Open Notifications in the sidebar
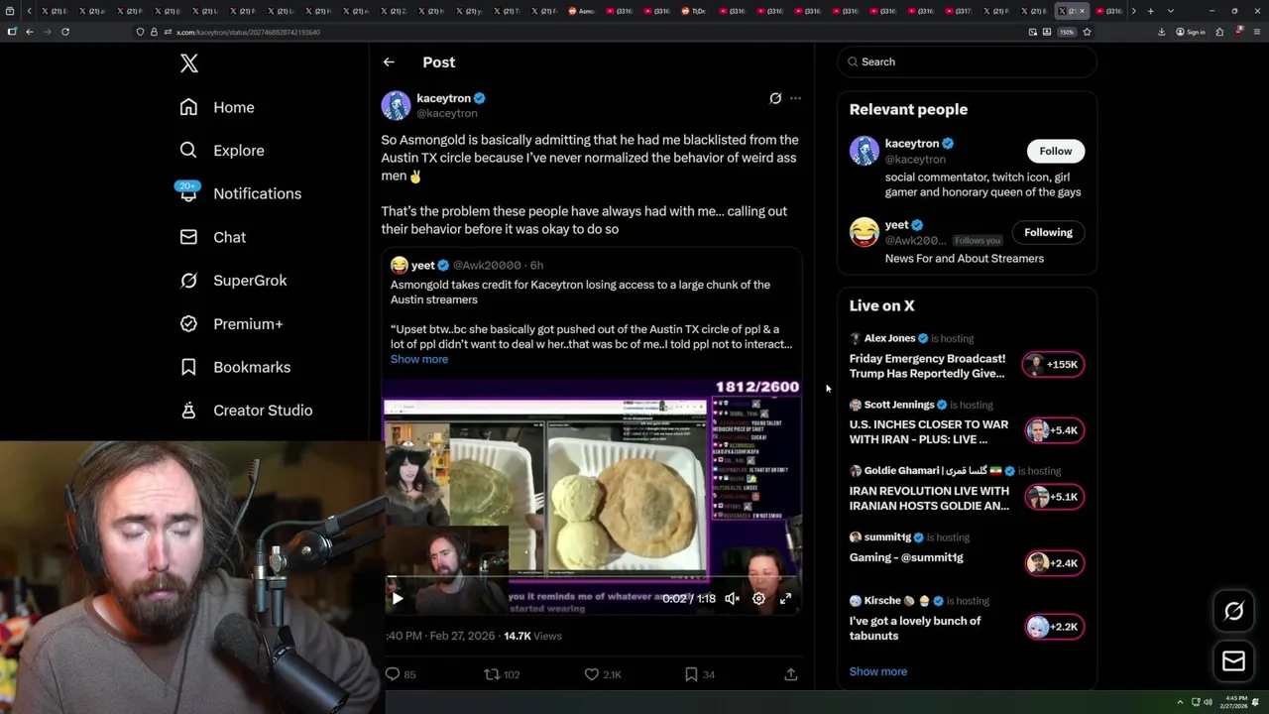The height and width of the screenshot is (714, 1269). (x=240, y=193)
